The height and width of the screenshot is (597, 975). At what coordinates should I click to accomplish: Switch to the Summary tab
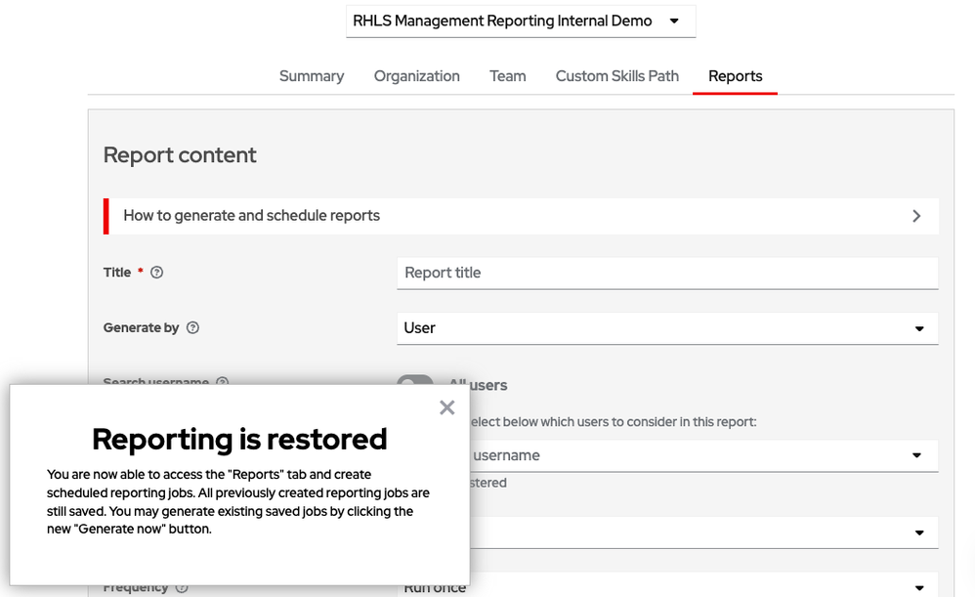[312, 76]
